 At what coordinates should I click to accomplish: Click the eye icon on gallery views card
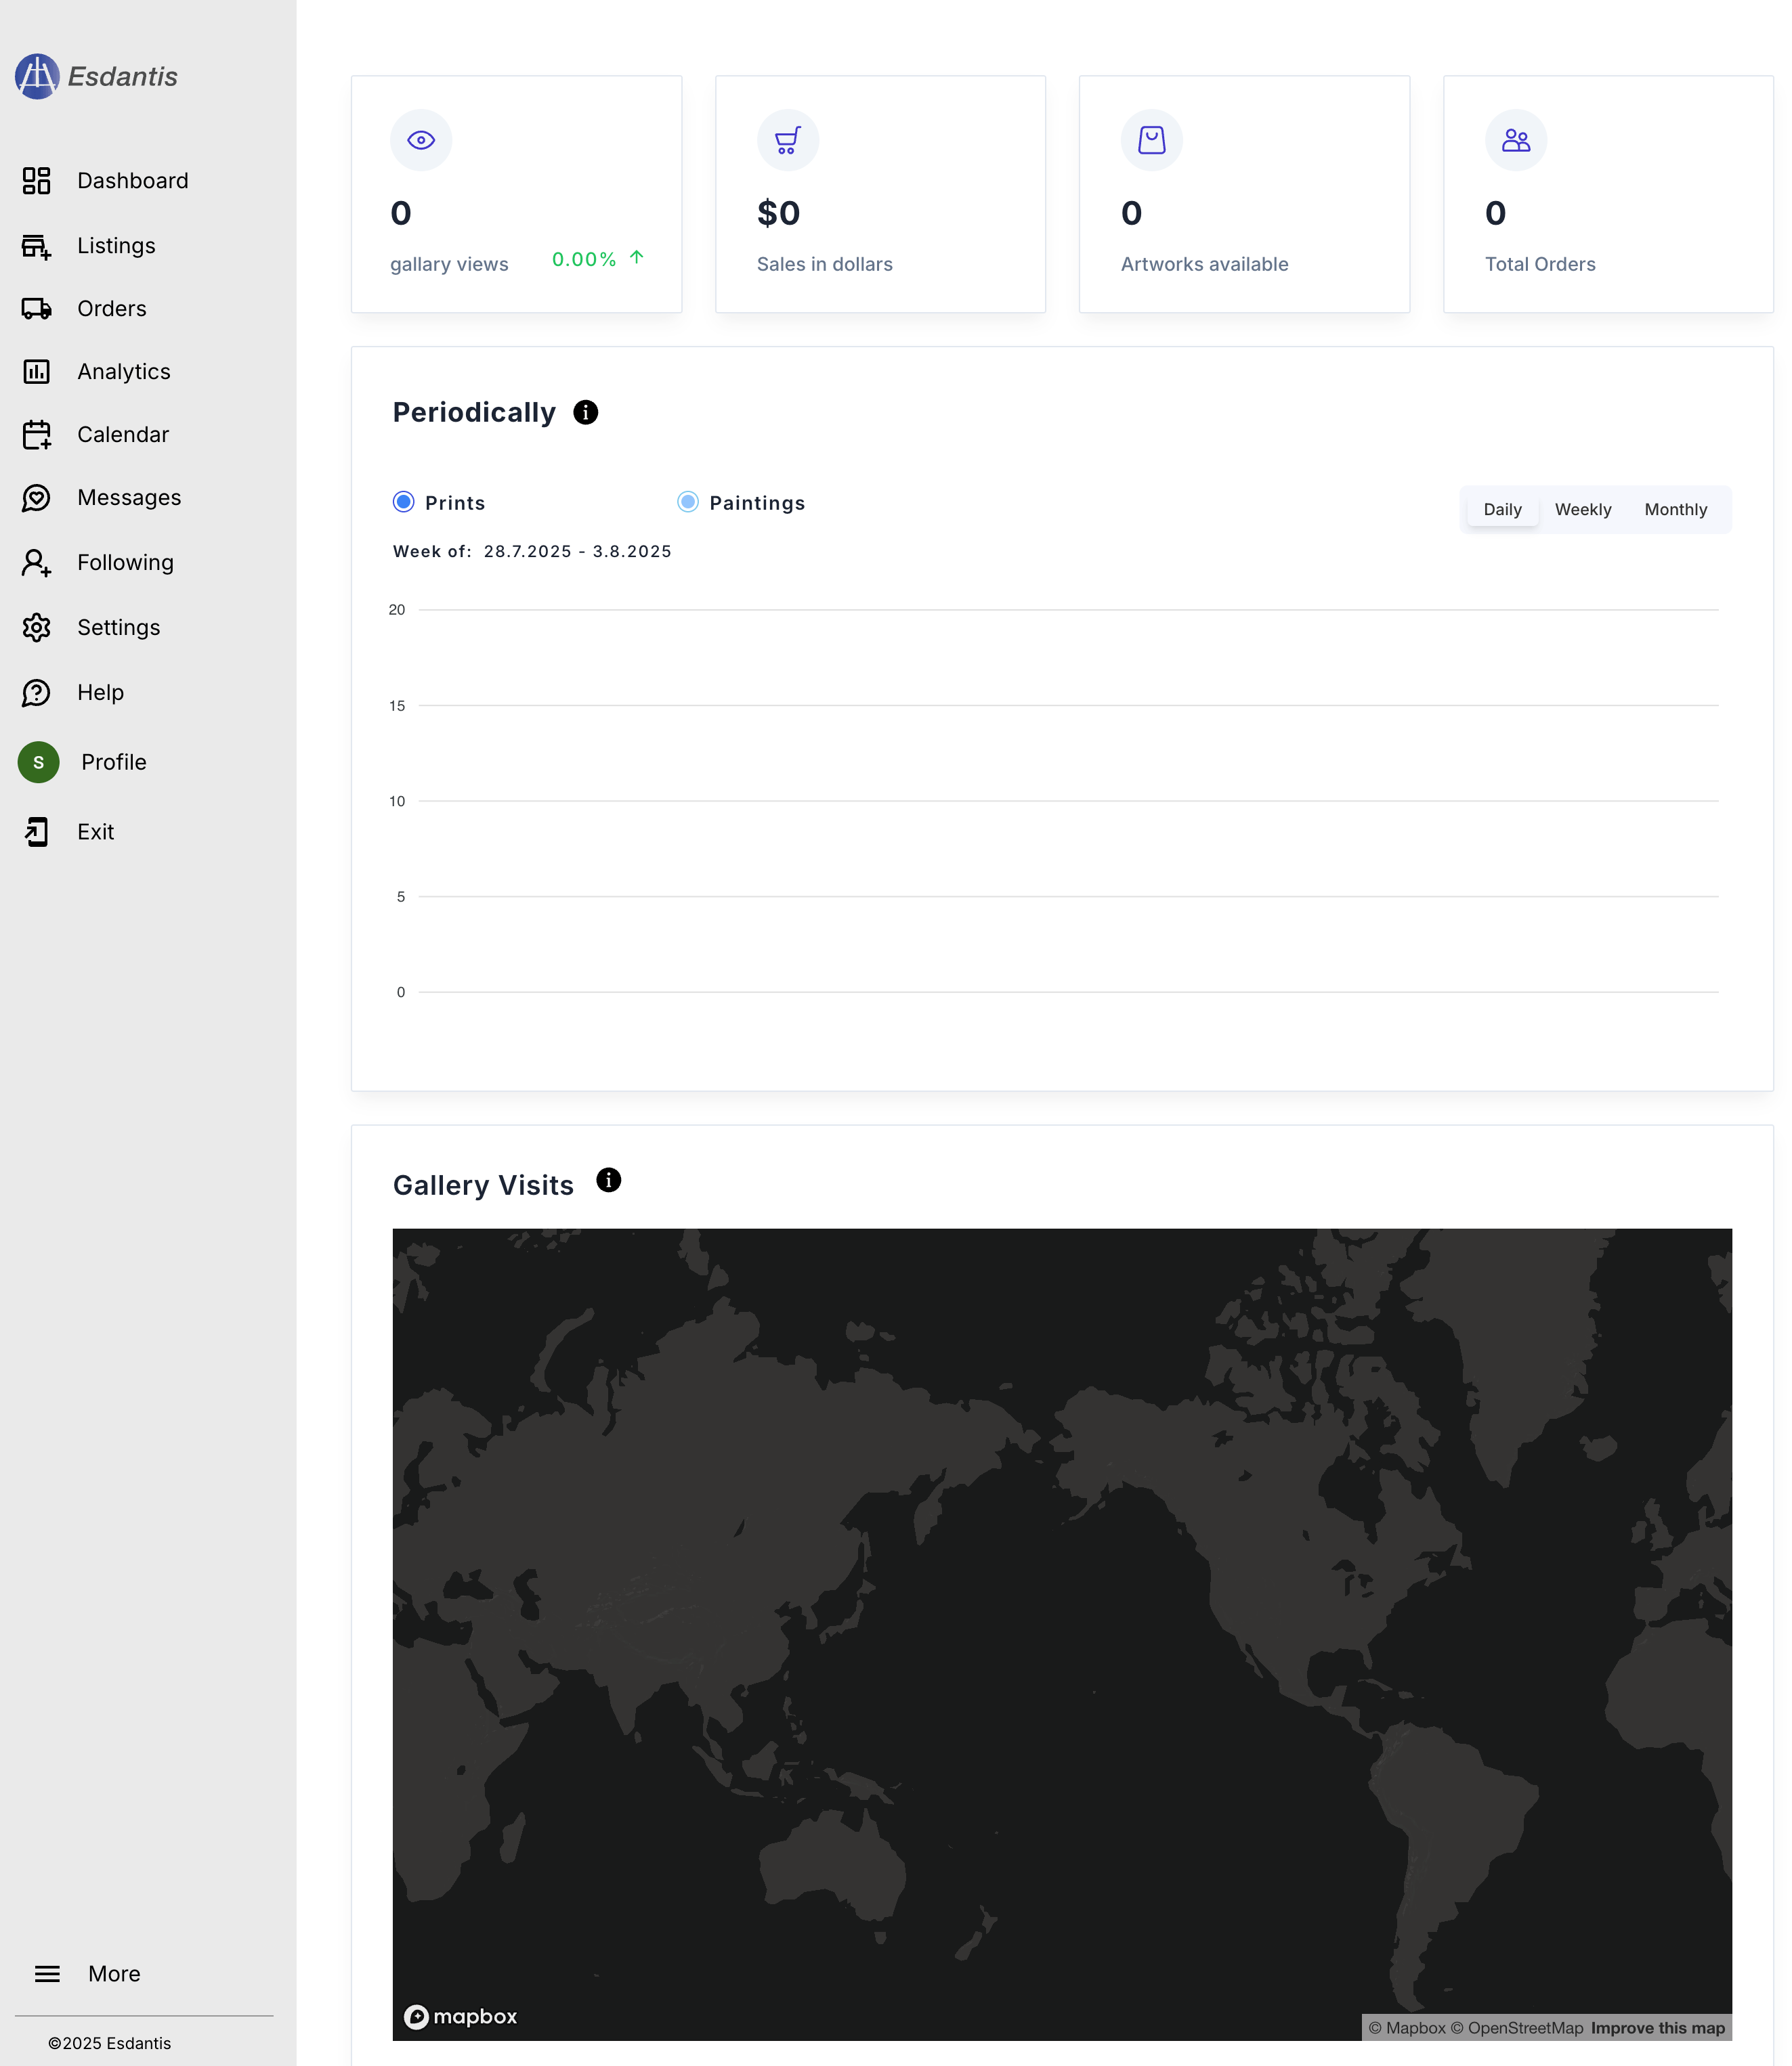pos(421,140)
